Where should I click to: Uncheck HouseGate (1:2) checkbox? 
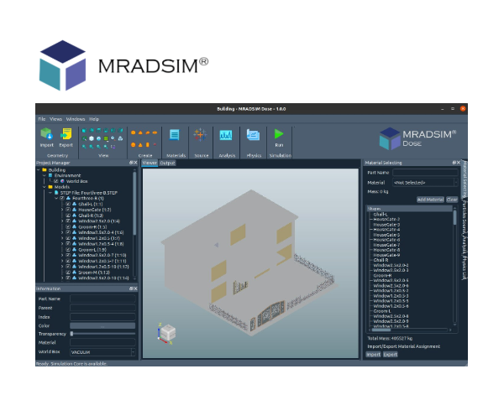pos(68,210)
